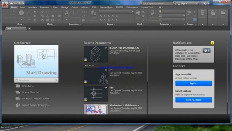Viewport: 232px width, 131px height.
Task: Click the Plot icon in quick access toolbar
Action: click(x=19, y=3)
